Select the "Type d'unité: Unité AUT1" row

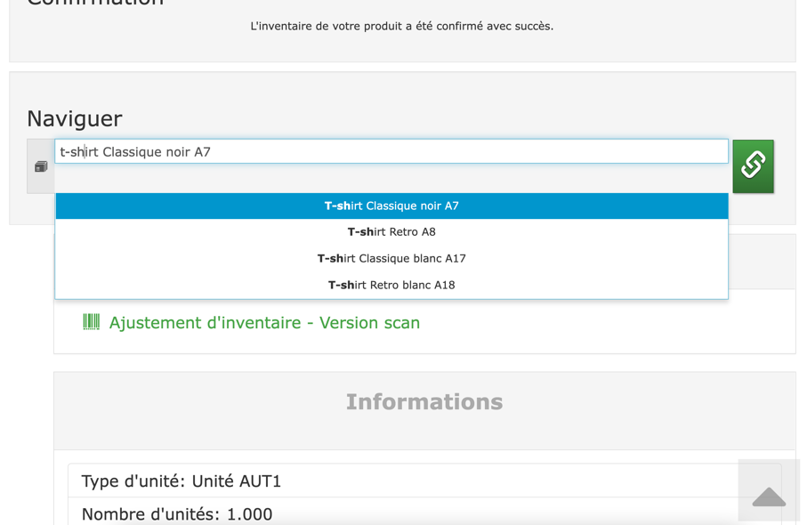(x=182, y=481)
